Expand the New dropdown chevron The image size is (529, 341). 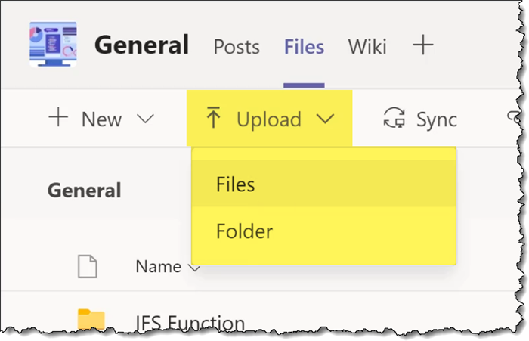(144, 119)
